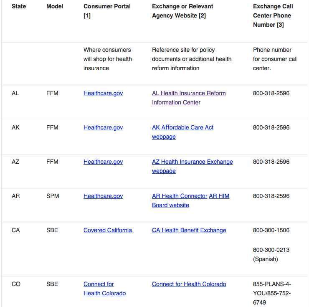This screenshot has height=307, width=309.
Task: Open AL Health Insurance Reform Information Center link
Action: pyautogui.click(x=189, y=93)
